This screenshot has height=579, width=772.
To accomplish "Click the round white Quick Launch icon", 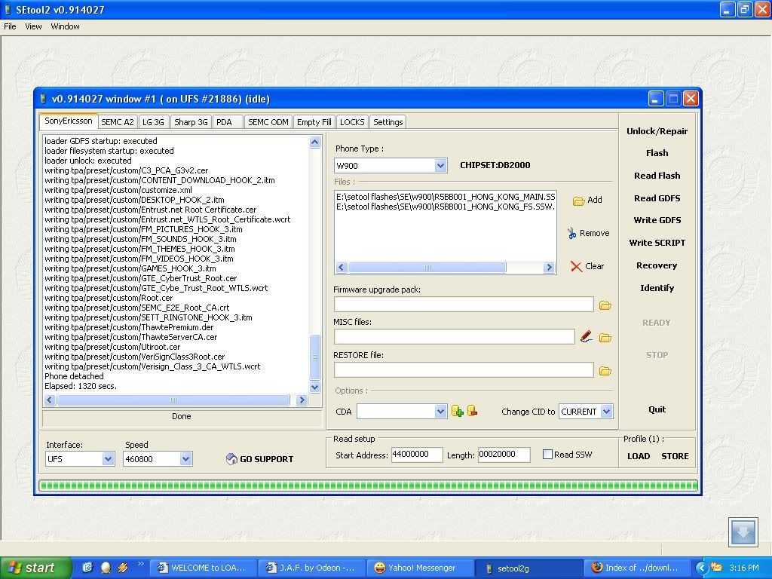I will [x=106, y=568].
